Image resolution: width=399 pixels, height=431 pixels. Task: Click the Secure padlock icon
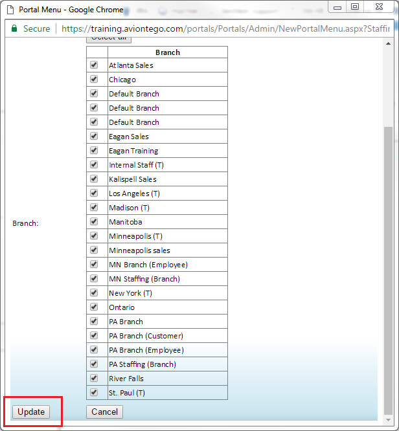[x=14, y=28]
